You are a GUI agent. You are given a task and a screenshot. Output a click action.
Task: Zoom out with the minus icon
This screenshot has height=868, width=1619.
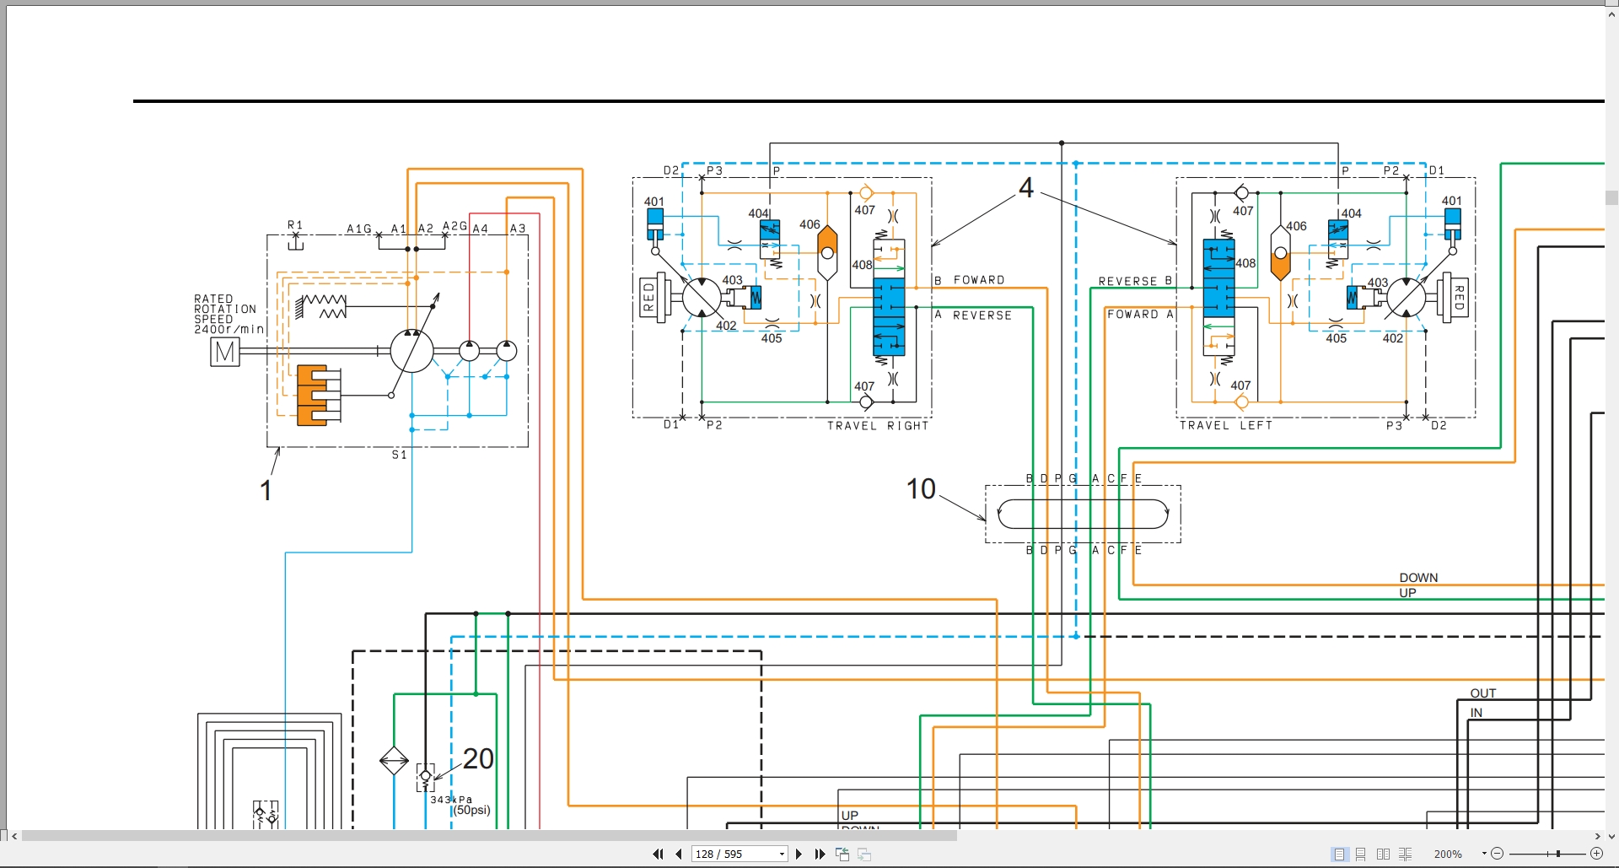(1497, 854)
